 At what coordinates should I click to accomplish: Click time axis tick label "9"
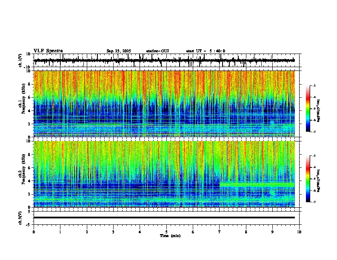pos(272,232)
